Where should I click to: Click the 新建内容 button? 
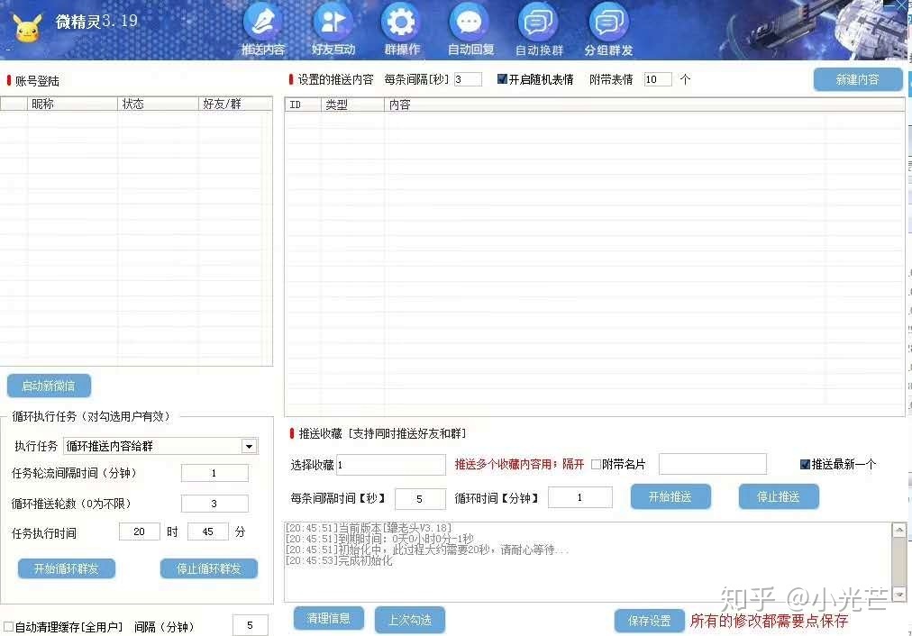(x=856, y=79)
